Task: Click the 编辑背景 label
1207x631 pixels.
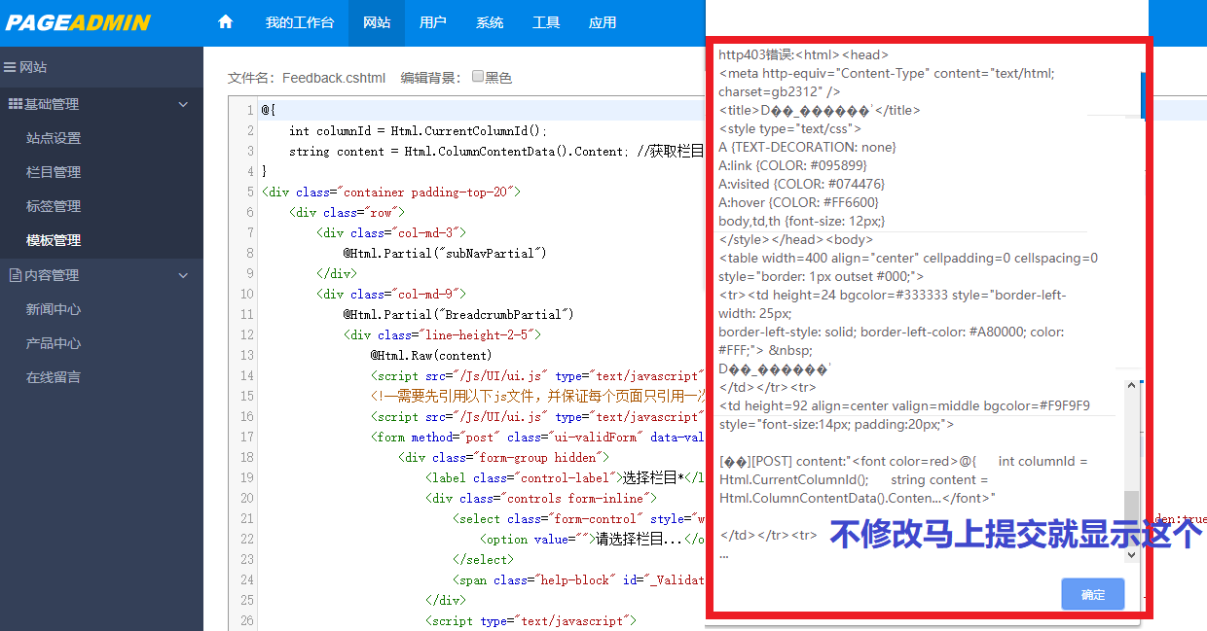Action: coord(430,78)
